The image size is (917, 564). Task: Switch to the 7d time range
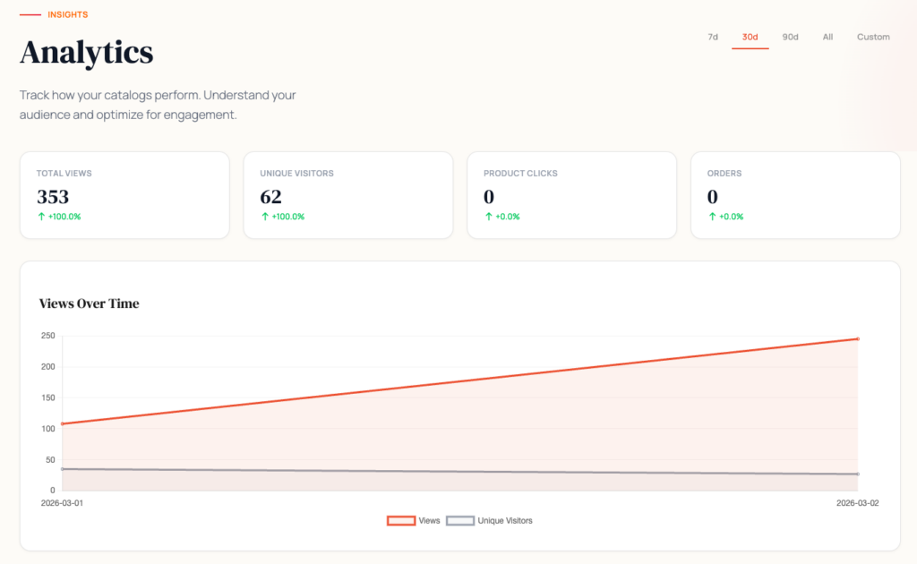[x=713, y=37]
